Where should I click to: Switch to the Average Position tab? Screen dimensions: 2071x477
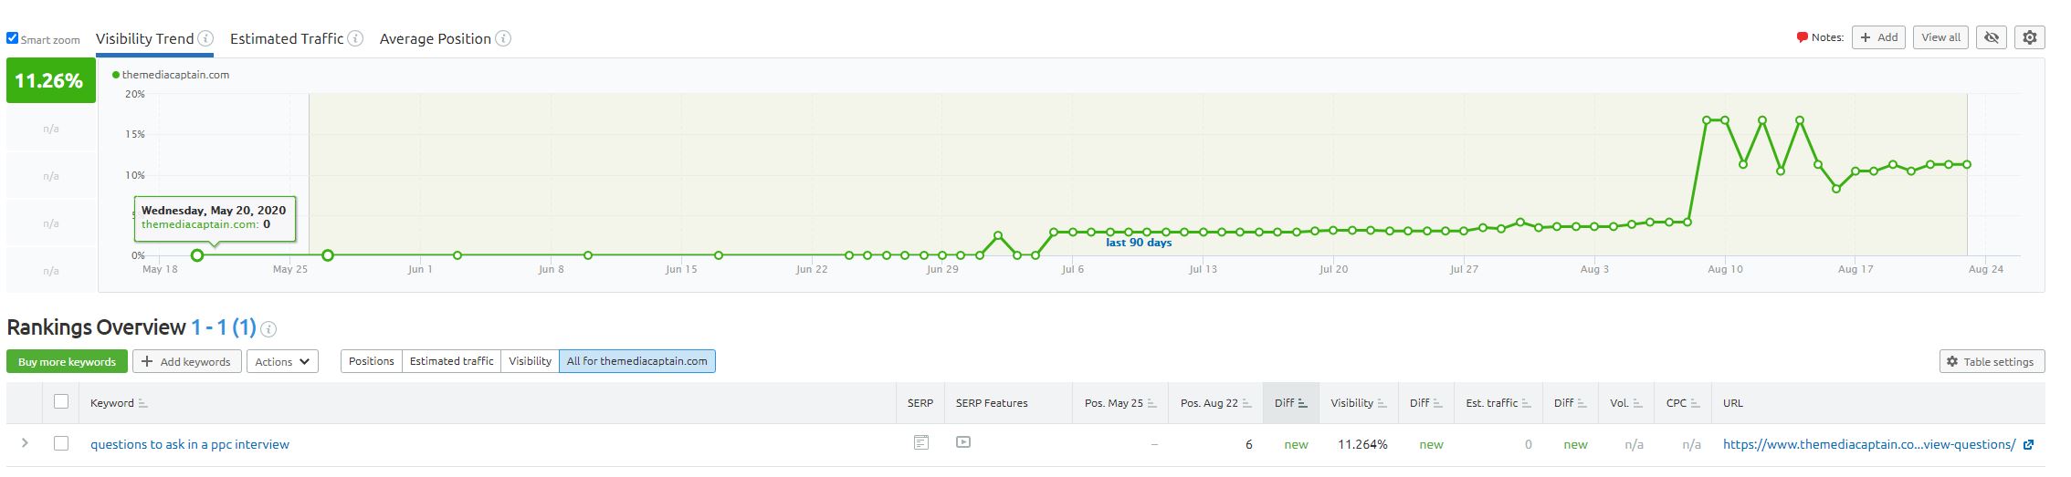[x=436, y=38]
